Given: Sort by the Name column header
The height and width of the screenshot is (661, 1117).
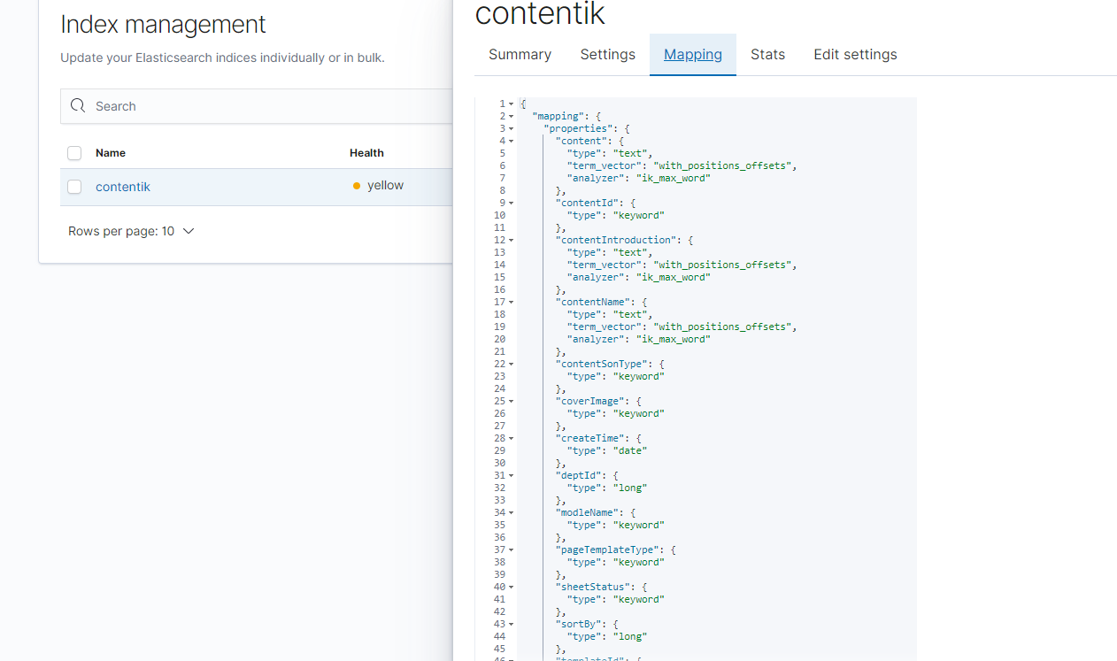Looking at the screenshot, I should point(111,153).
